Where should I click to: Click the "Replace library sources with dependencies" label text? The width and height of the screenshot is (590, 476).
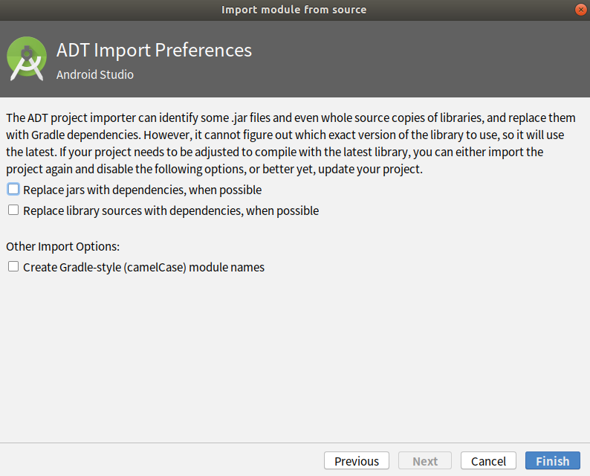[171, 210]
